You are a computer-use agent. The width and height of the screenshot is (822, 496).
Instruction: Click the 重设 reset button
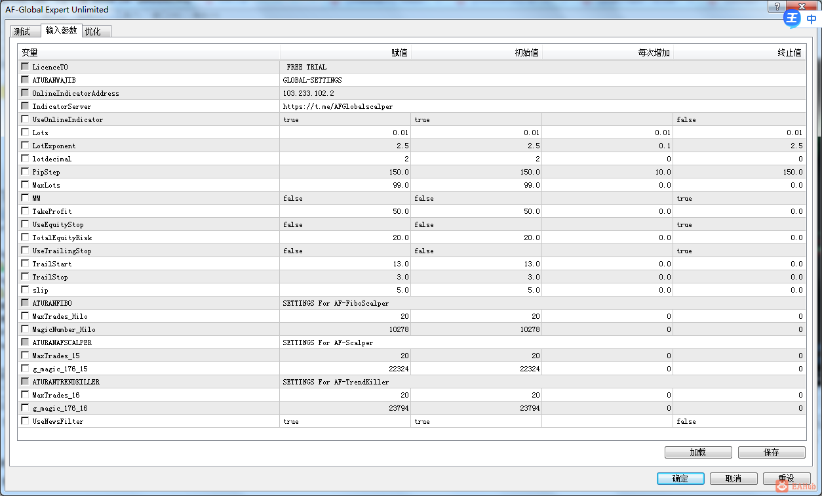(787, 479)
